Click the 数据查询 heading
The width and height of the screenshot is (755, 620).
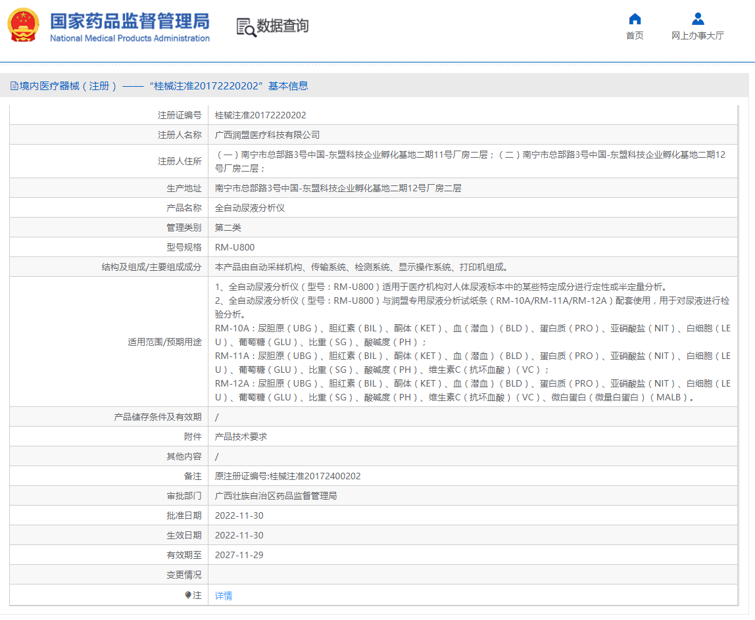[x=283, y=26]
